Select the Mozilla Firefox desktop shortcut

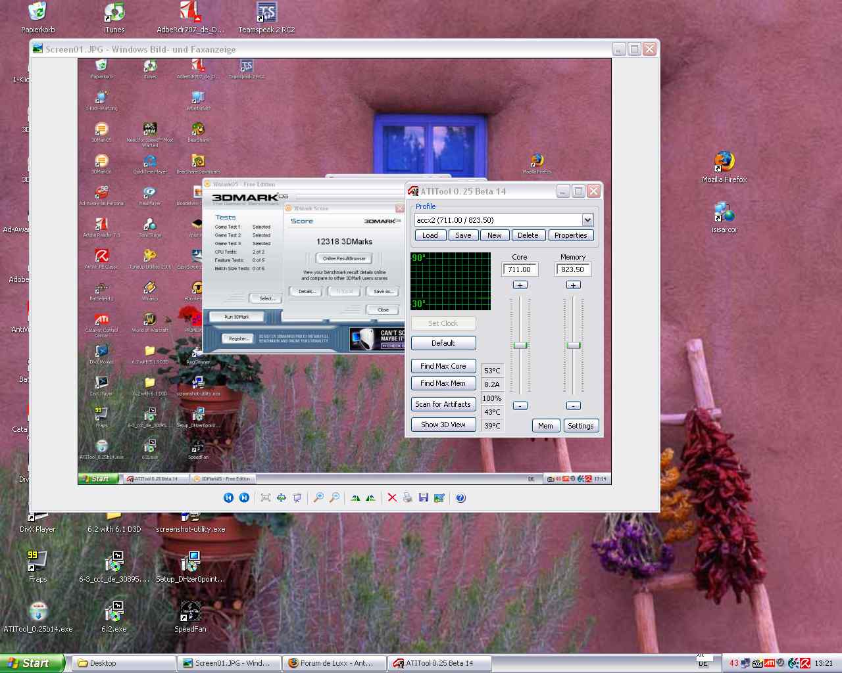coord(724,167)
